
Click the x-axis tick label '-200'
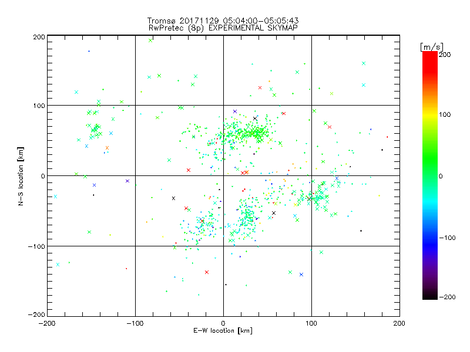point(47,324)
